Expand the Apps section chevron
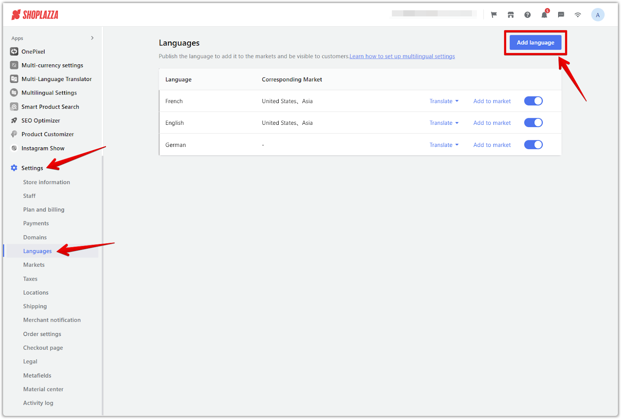This screenshot has height=419, width=621. (x=92, y=38)
